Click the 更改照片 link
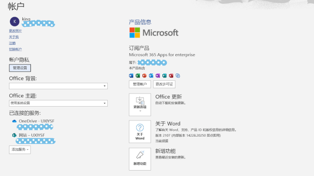This screenshot has width=314, height=176. point(15,31)
